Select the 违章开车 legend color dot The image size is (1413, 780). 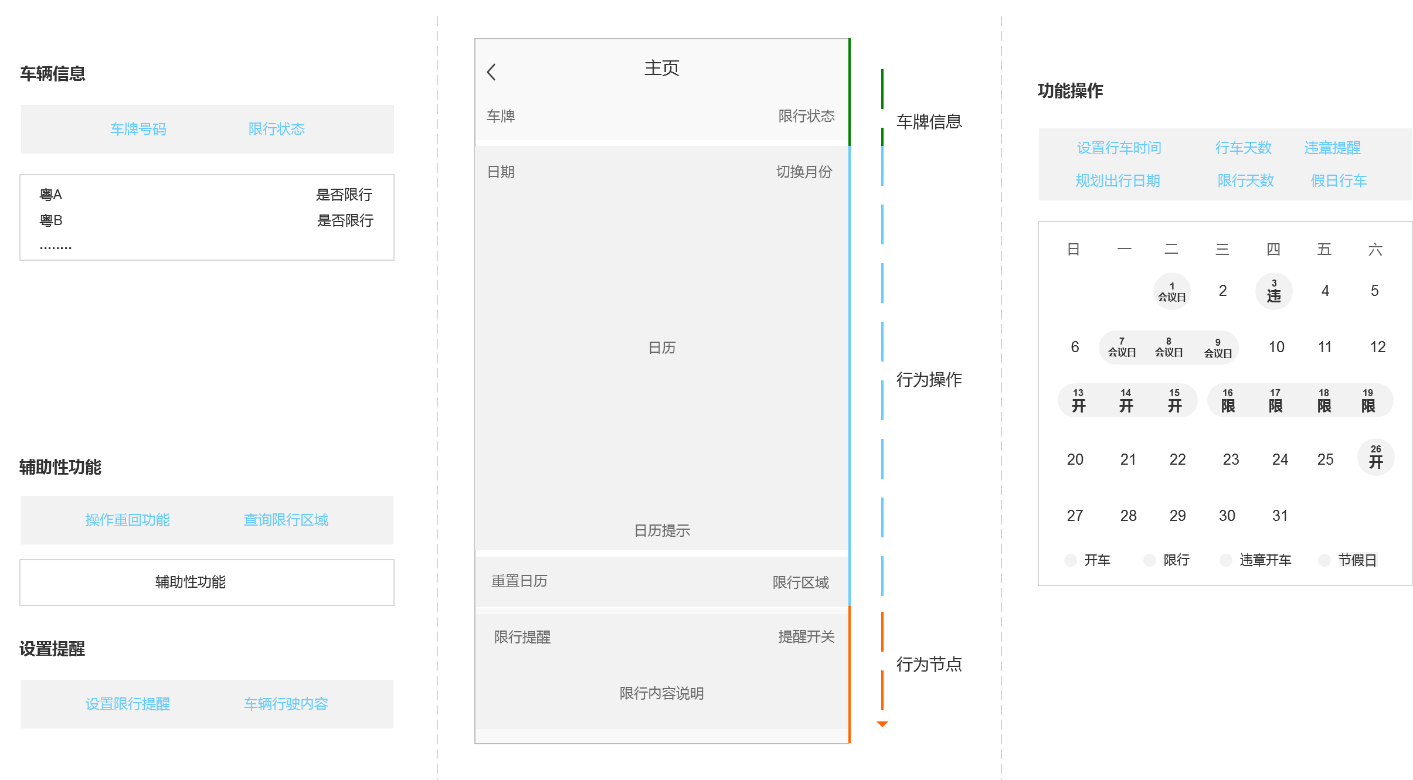tap(1226, 560)
